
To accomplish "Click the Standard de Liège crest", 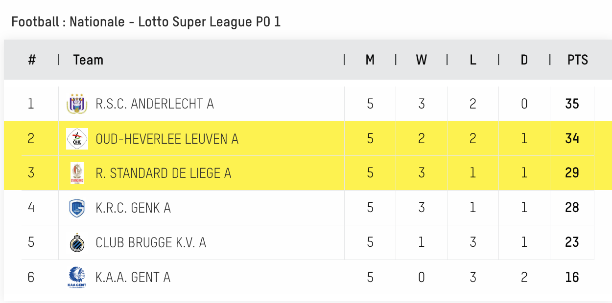I will tap(77, 173).
